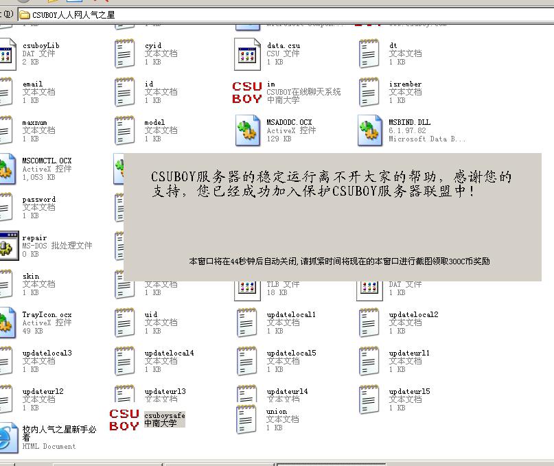This screenshot has height=466, width=554.
Task: Select the model text document icon
Action: coord(124,130)
